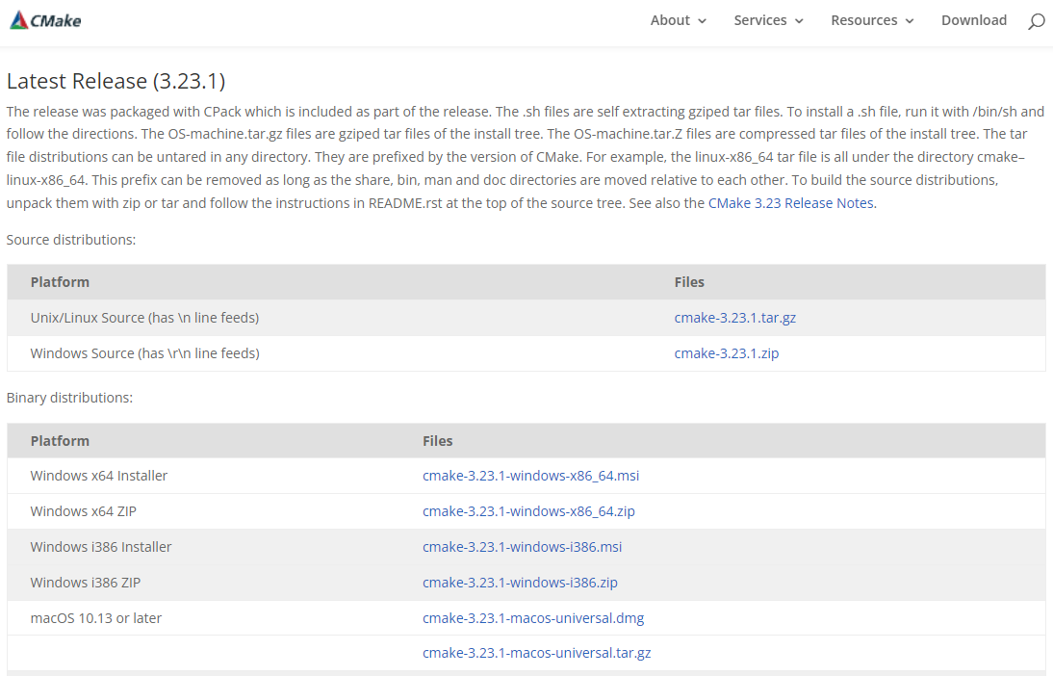Click Files header in source table
The height and width of the screenshot is (676, 1053).
coord(689,282)
